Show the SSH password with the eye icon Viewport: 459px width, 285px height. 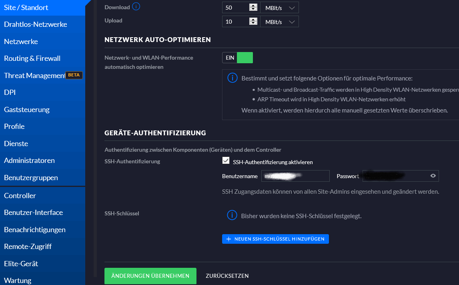(433, 176)
